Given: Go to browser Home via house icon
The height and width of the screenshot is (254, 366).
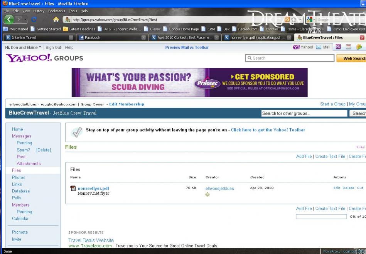Looking at the screenshot, I should click(x=56, y=20).
